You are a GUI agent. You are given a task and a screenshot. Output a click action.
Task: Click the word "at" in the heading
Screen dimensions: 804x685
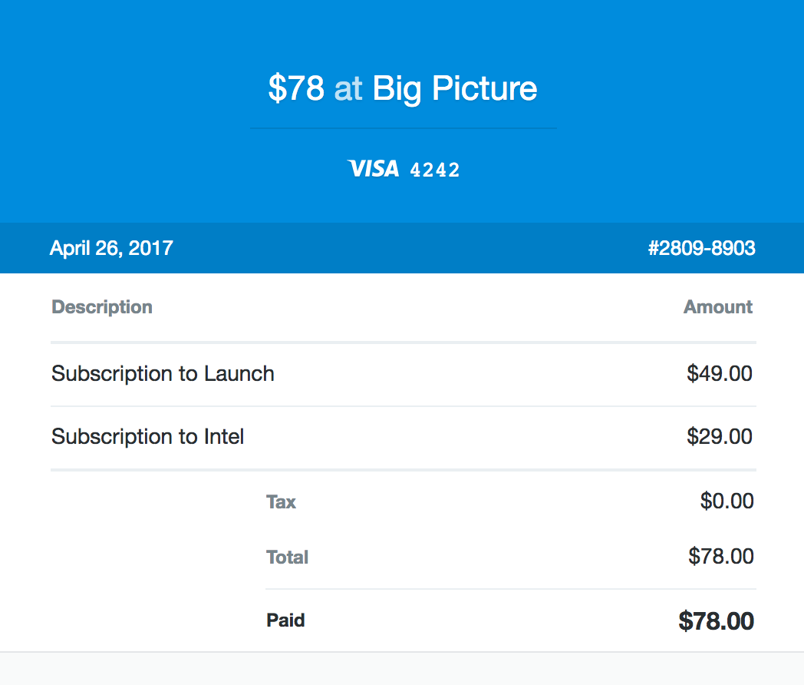tap(348, 89)
